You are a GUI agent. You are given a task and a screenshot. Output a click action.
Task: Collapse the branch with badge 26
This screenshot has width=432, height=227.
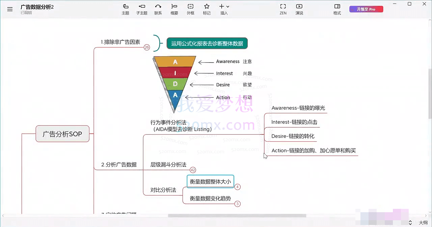tap(146, 47)
